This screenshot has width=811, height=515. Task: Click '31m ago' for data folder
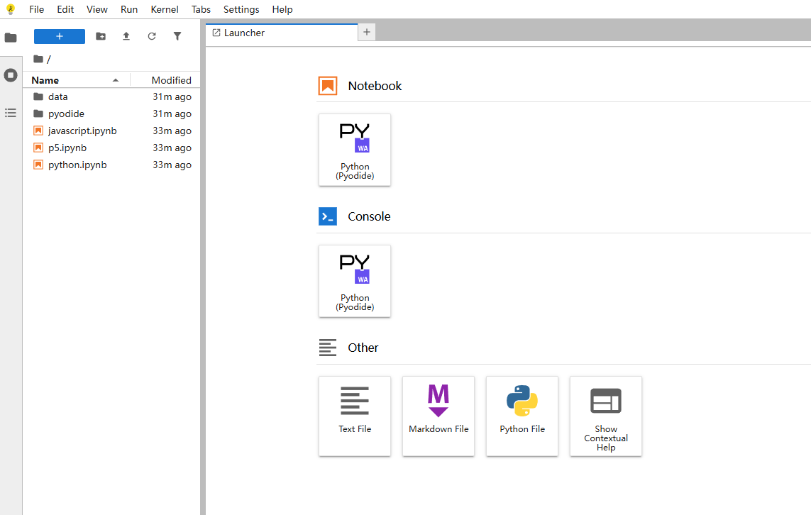click(x=172, y=96)
